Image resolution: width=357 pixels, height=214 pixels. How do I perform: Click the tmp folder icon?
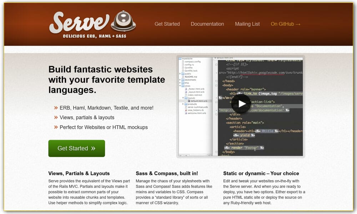click(183, 82)
